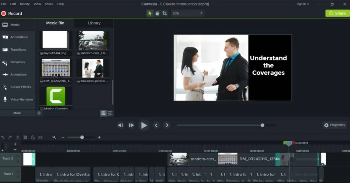Click the Redo arrow in timeline toolbar
Viewport: 350px width, 183px height.
(x=10, y=137)
